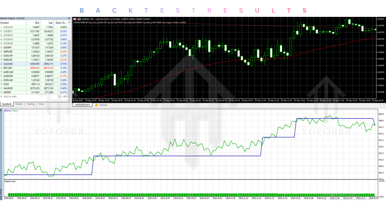Click the trend arrow icon next to GBPUSD

click(x=2, y=51)
